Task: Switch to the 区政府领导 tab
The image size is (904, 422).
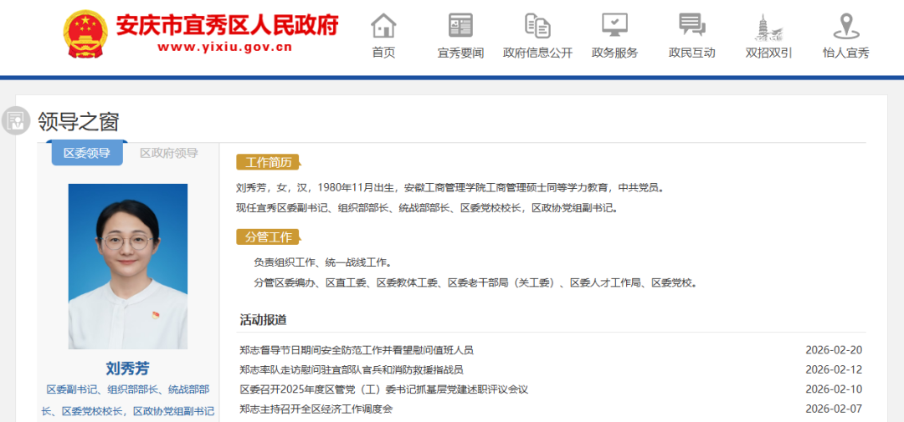Action: pyautogui.click(x=169, y=153)
